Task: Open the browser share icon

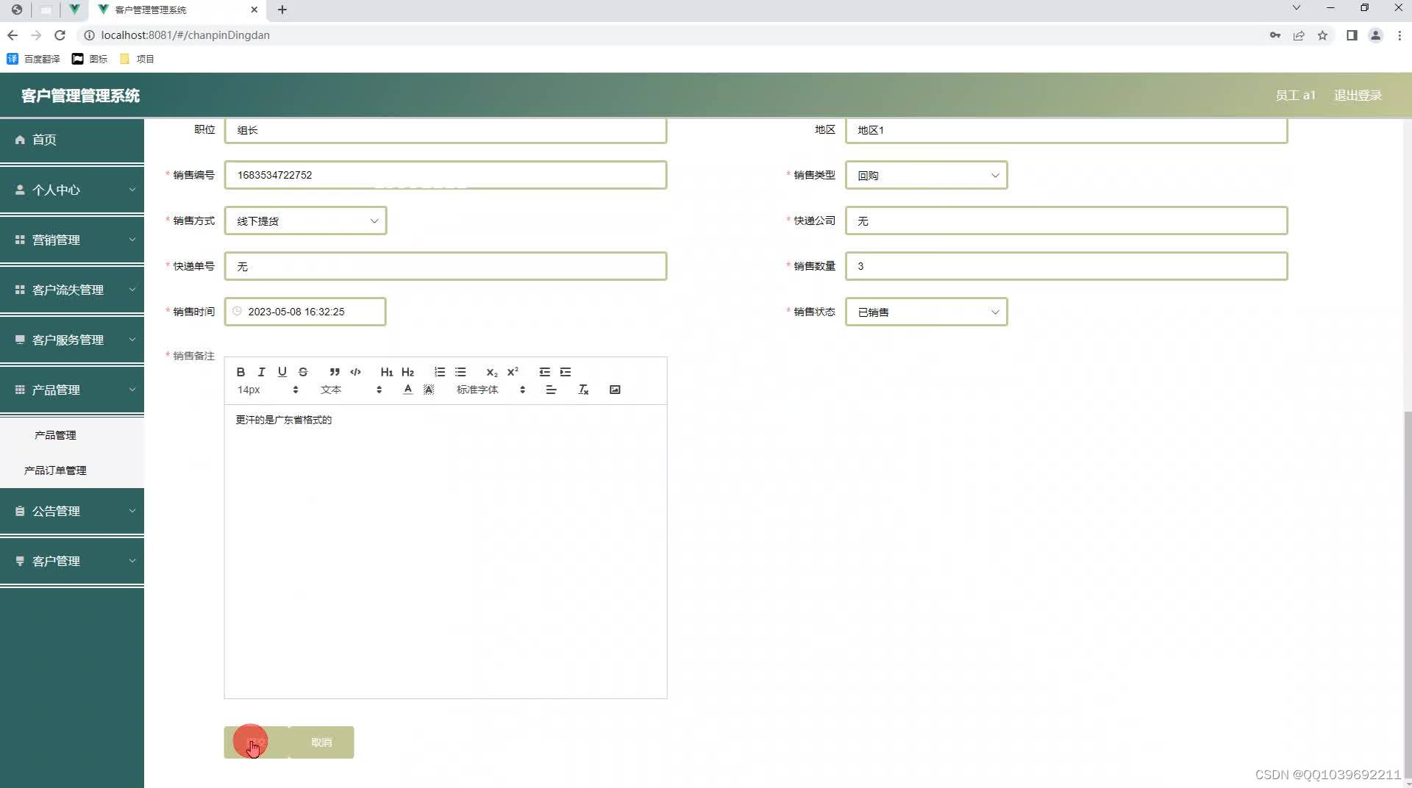Action: [1299, 35]
